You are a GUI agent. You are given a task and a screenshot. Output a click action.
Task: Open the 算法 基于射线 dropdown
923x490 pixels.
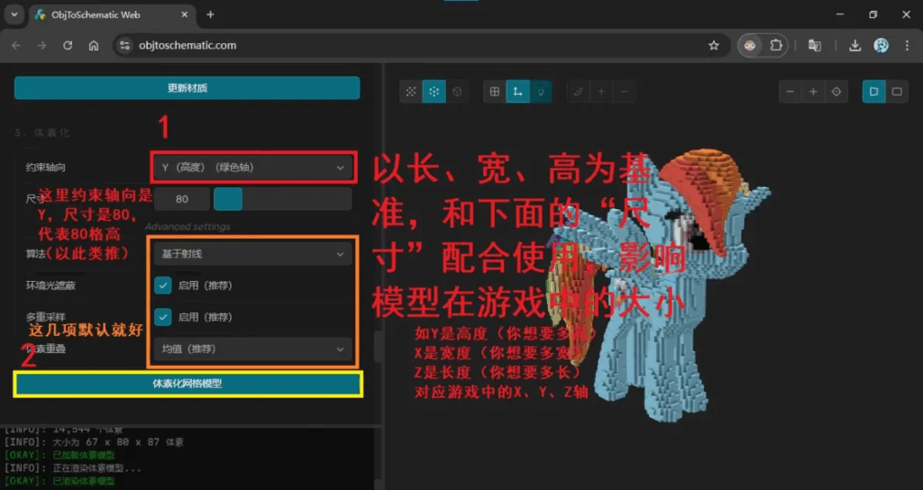point(253,254)
